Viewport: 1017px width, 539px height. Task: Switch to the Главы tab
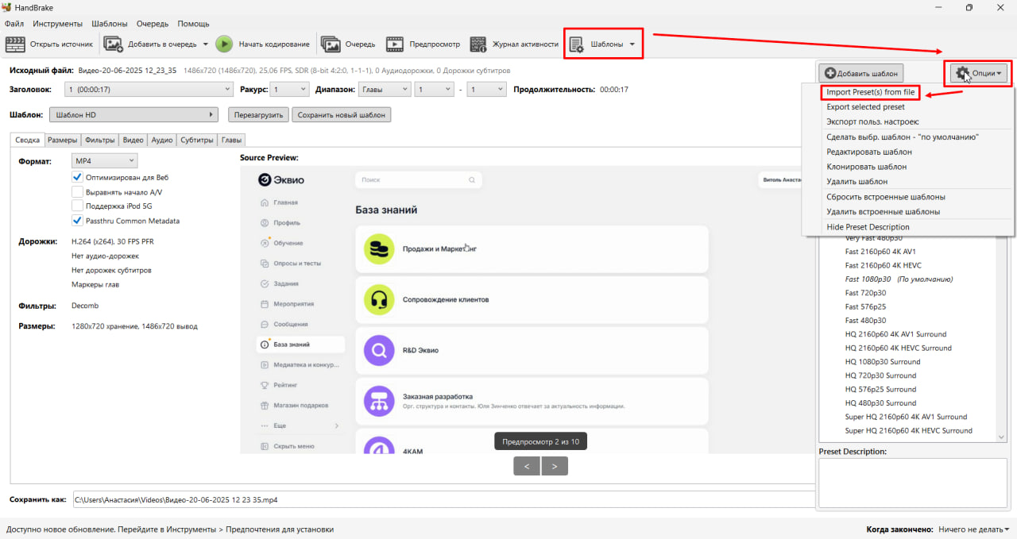[232, 141]
